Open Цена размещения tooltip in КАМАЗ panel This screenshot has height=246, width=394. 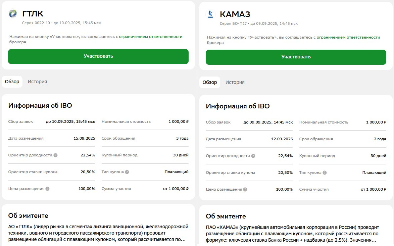pyautogui.click(x=245, y=190)
